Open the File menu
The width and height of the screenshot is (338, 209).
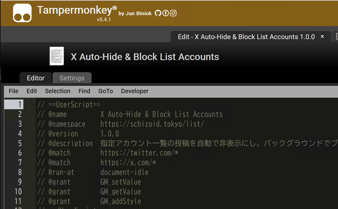click(13, 91)
